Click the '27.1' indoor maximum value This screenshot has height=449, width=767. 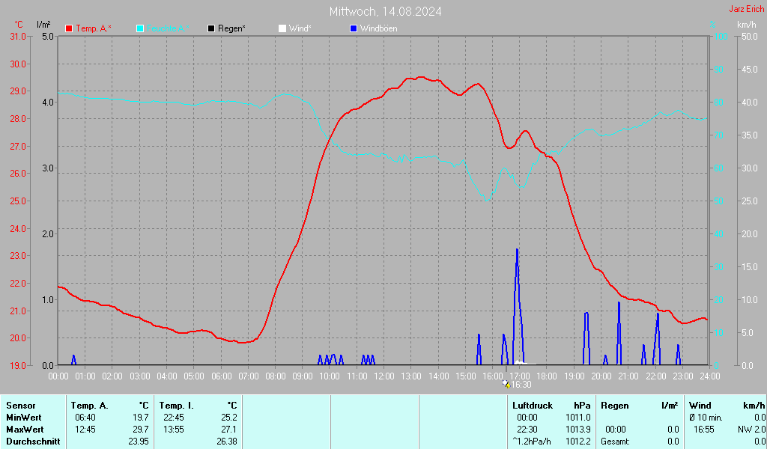click(x=229, y=430)
